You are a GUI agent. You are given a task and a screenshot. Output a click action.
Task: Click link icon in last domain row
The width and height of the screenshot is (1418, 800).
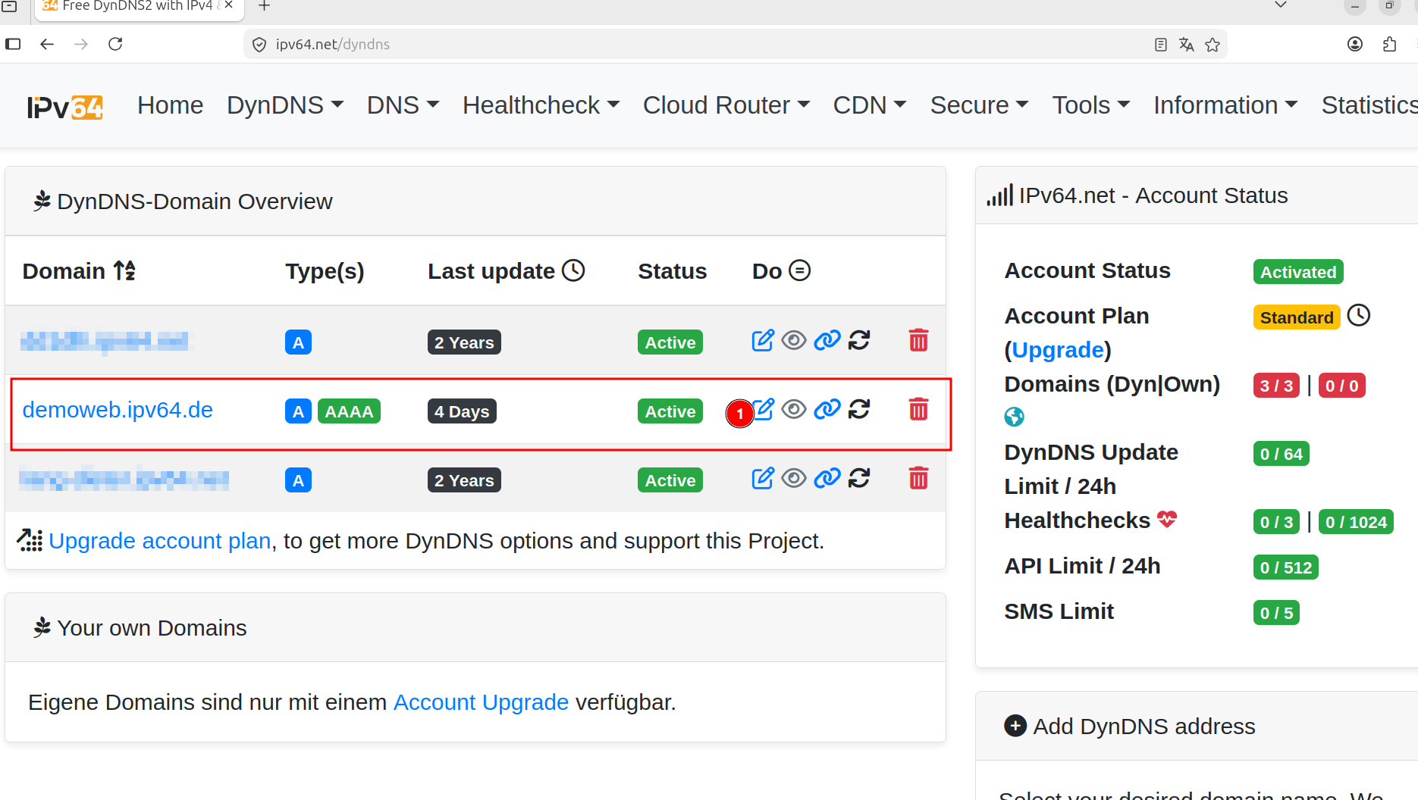(x=827, y=478)
